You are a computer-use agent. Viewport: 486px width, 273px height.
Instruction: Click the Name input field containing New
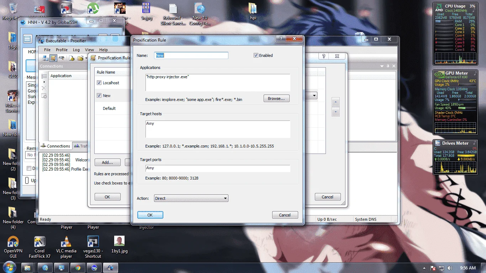[x=191, y=55]
